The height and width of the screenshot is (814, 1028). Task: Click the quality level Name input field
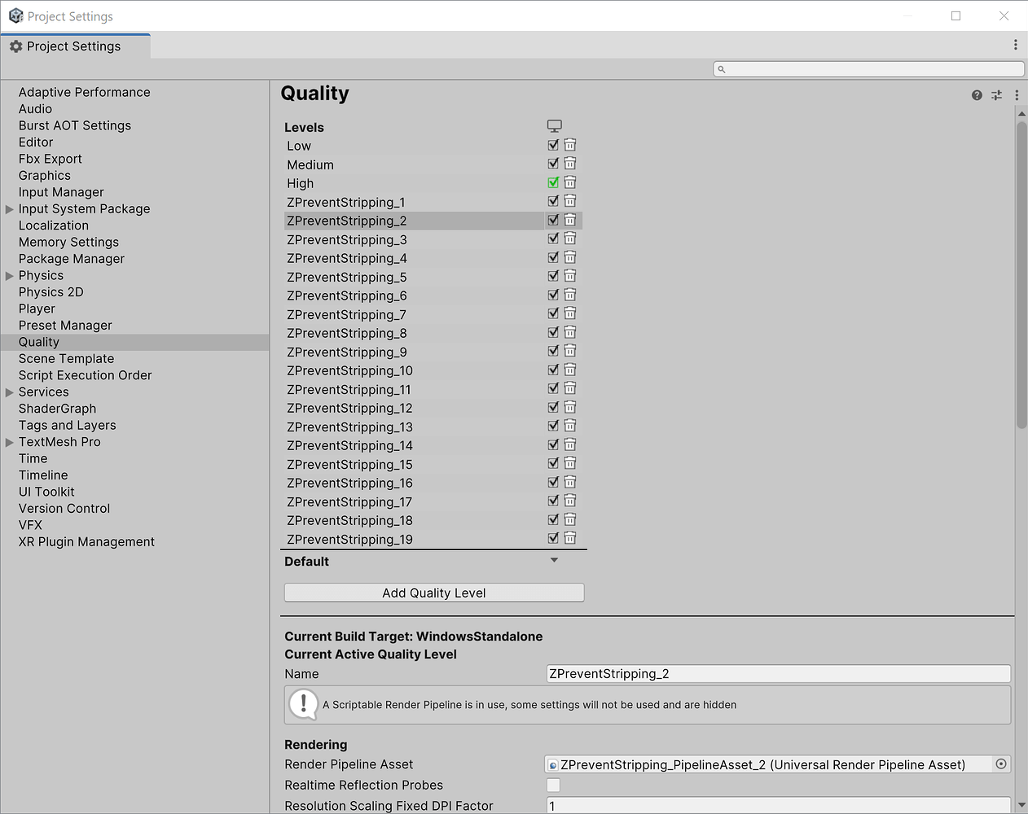[777, 673]
